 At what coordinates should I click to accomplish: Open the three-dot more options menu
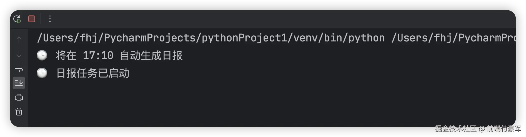tap(50, 19)
